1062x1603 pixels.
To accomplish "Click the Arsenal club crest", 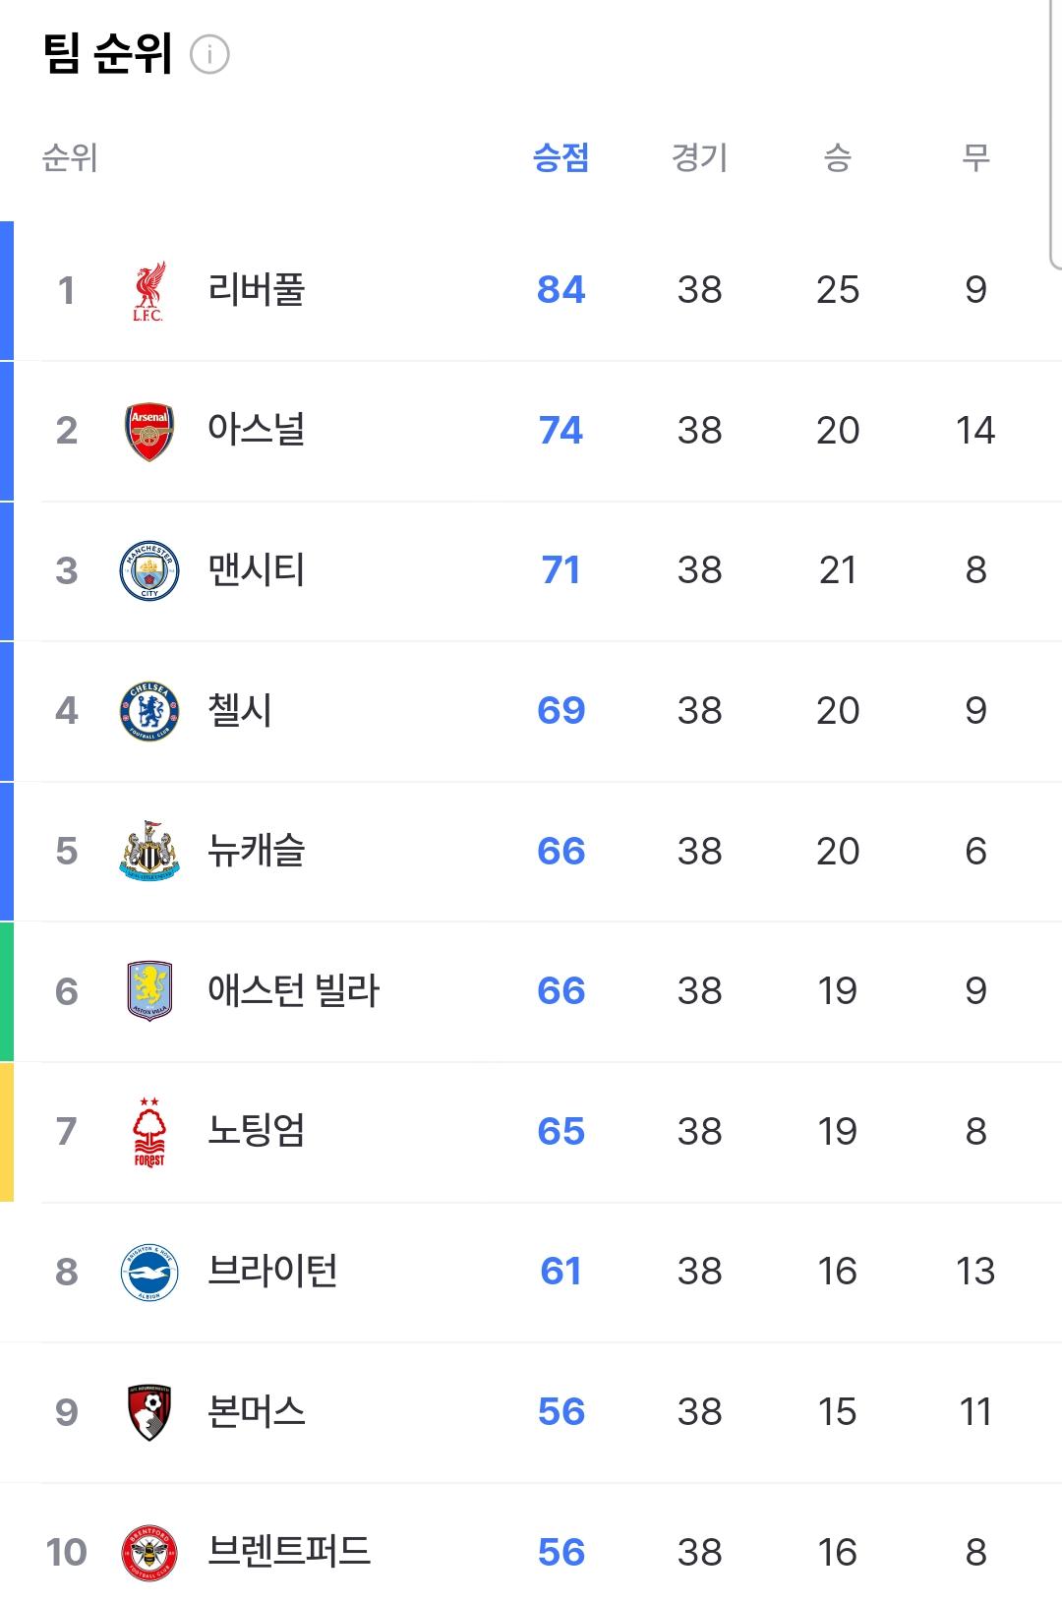I will (149, 432).
